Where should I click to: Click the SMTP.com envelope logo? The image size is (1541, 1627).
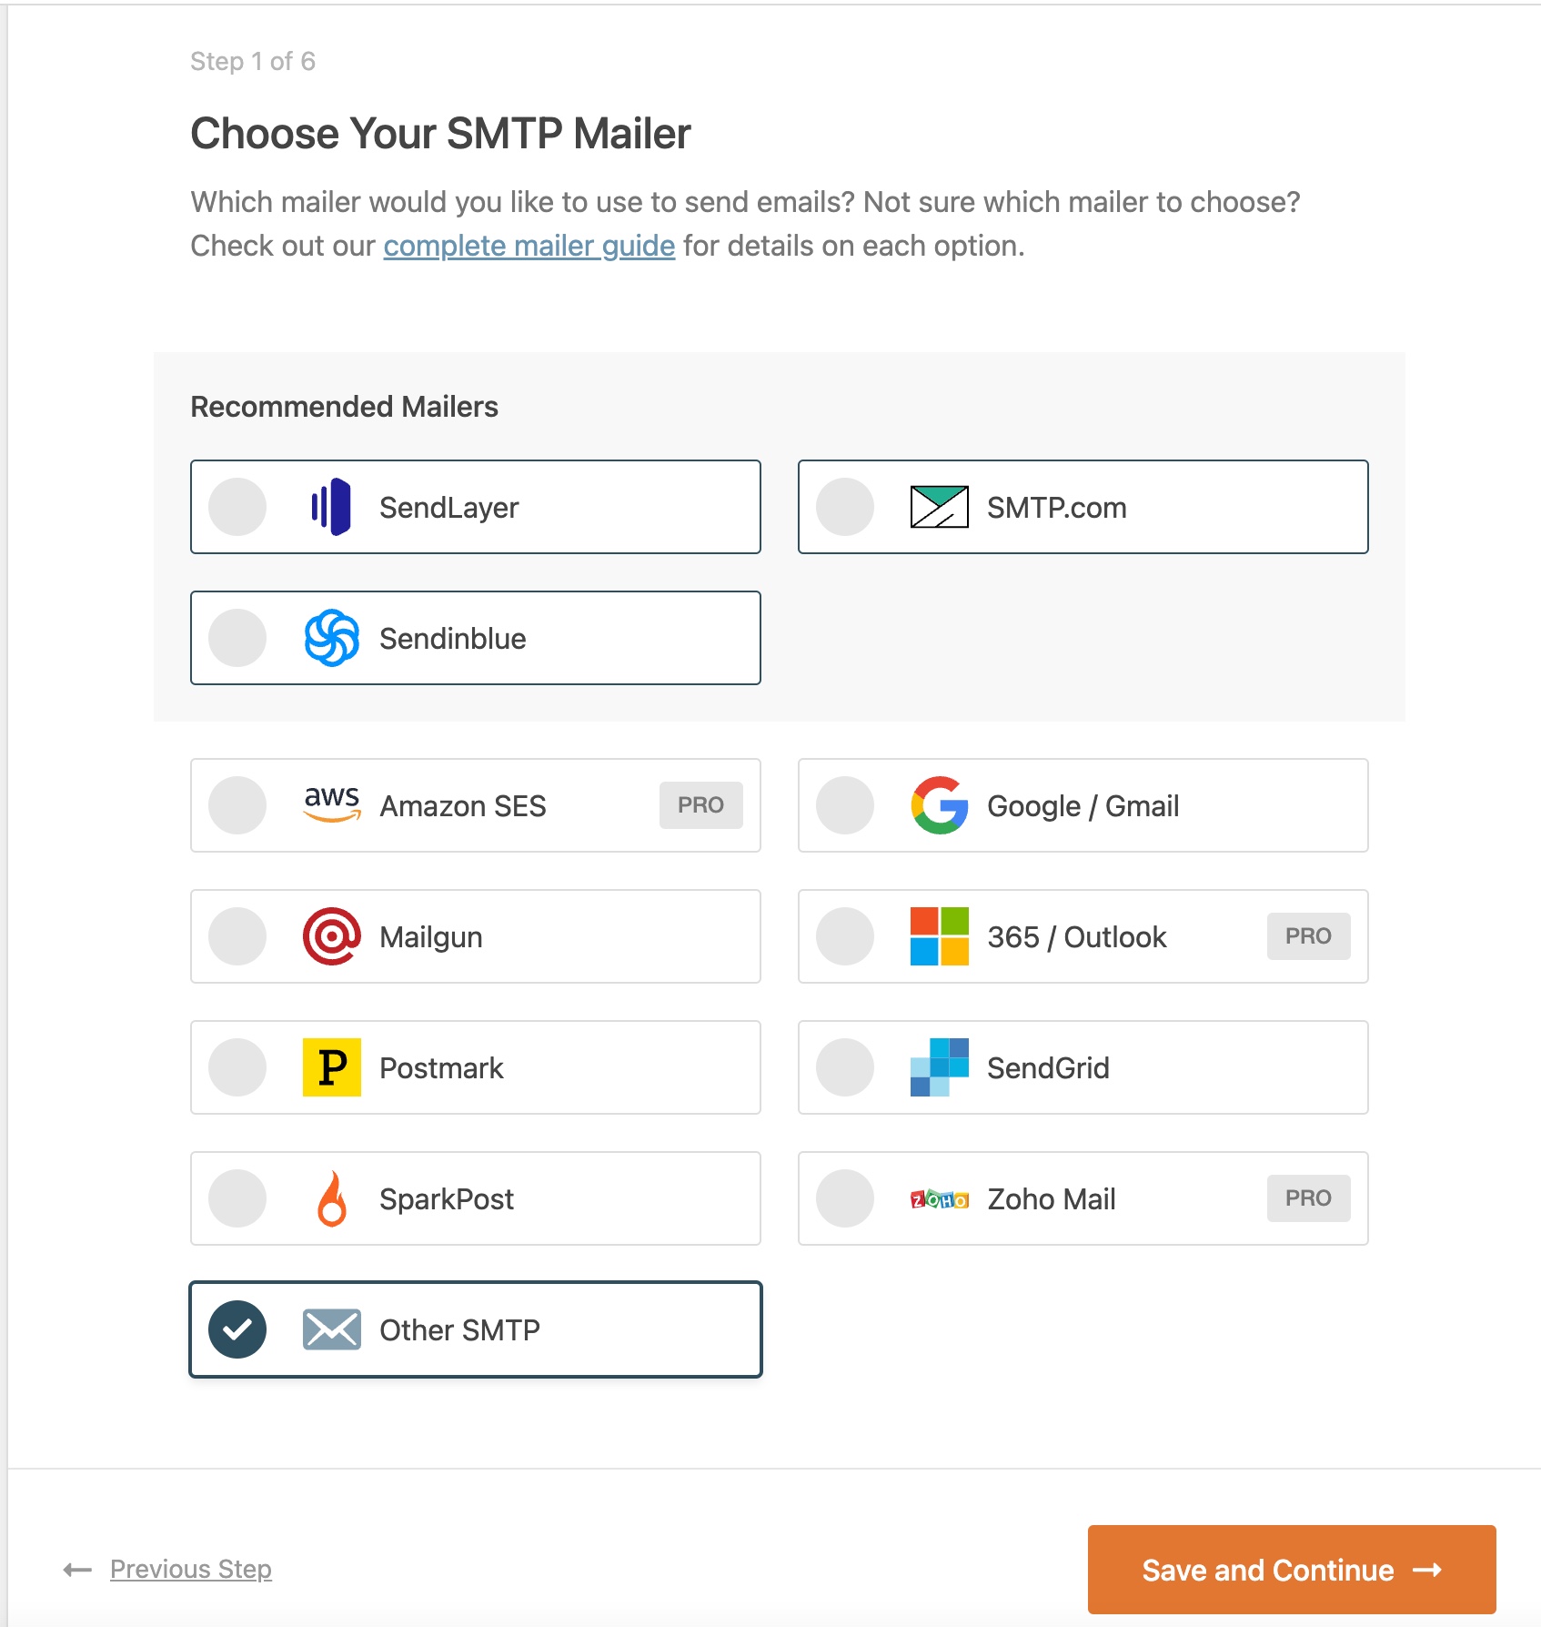[x=939, y=507]
